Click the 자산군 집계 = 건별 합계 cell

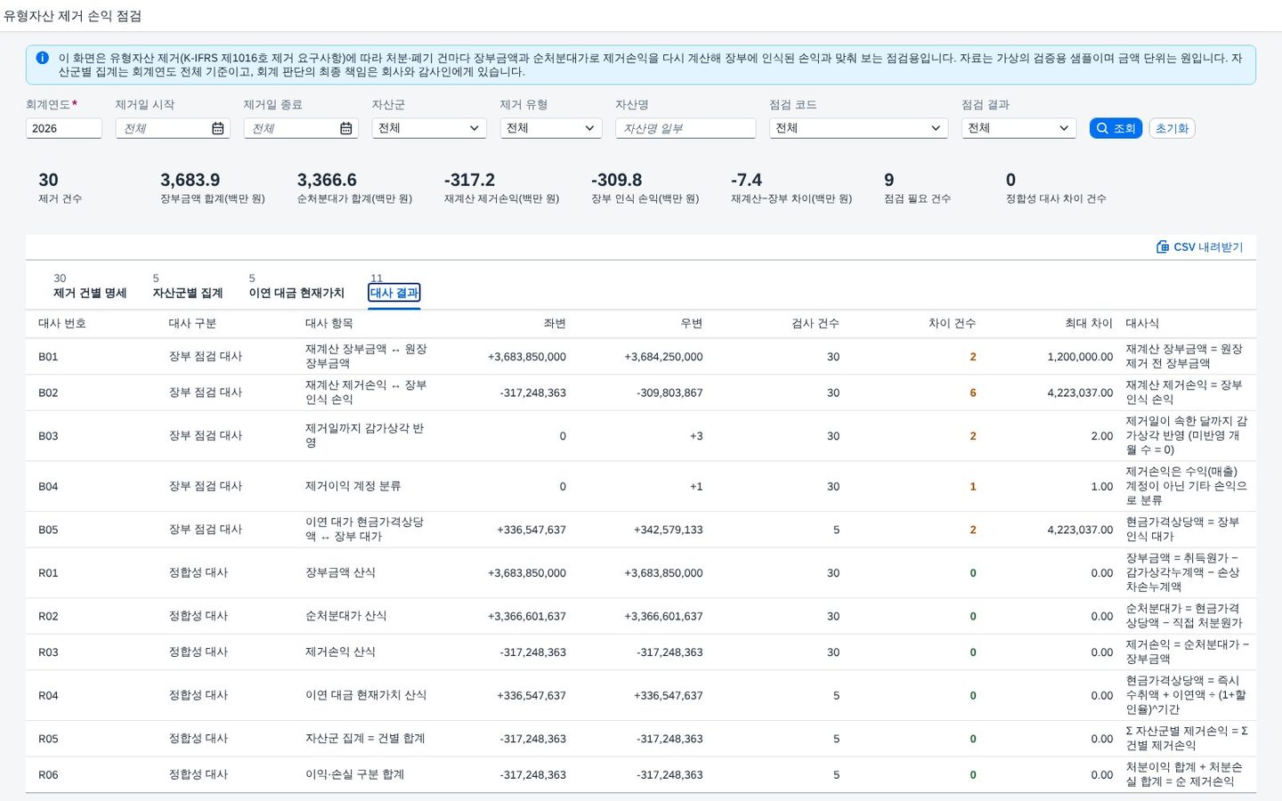pos(365,738)
